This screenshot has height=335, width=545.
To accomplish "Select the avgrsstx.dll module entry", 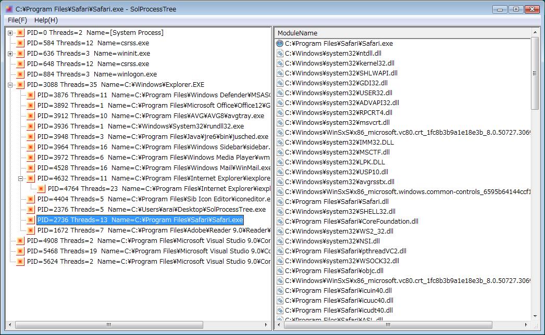I will [x=340, y=182].
